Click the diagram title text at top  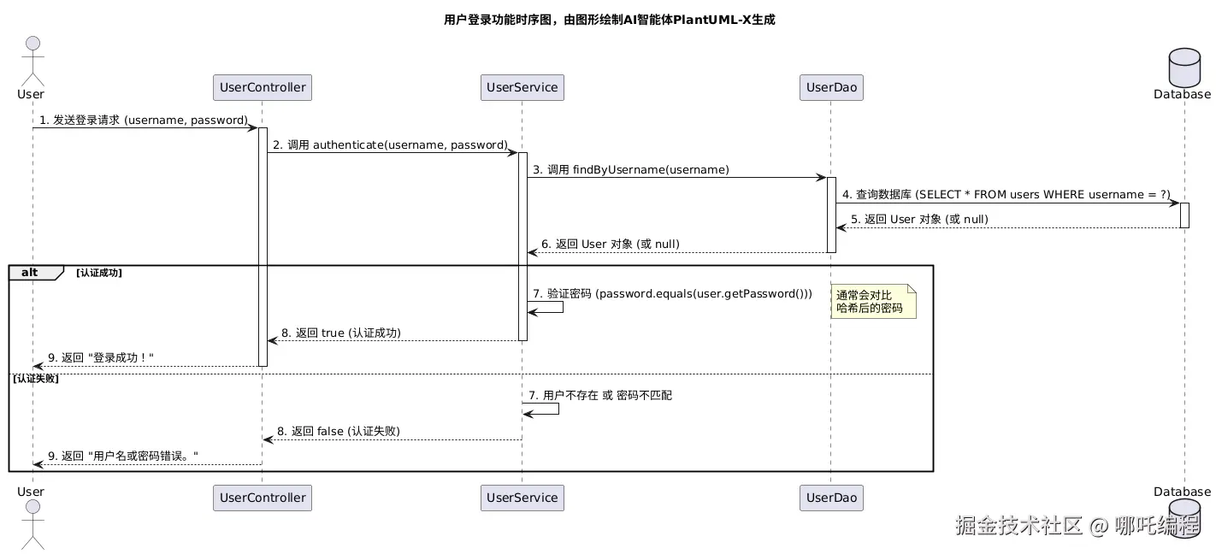[609, 20]
